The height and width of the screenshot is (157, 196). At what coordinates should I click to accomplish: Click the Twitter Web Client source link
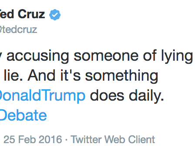pyautogui.click(x=113, y=139)
